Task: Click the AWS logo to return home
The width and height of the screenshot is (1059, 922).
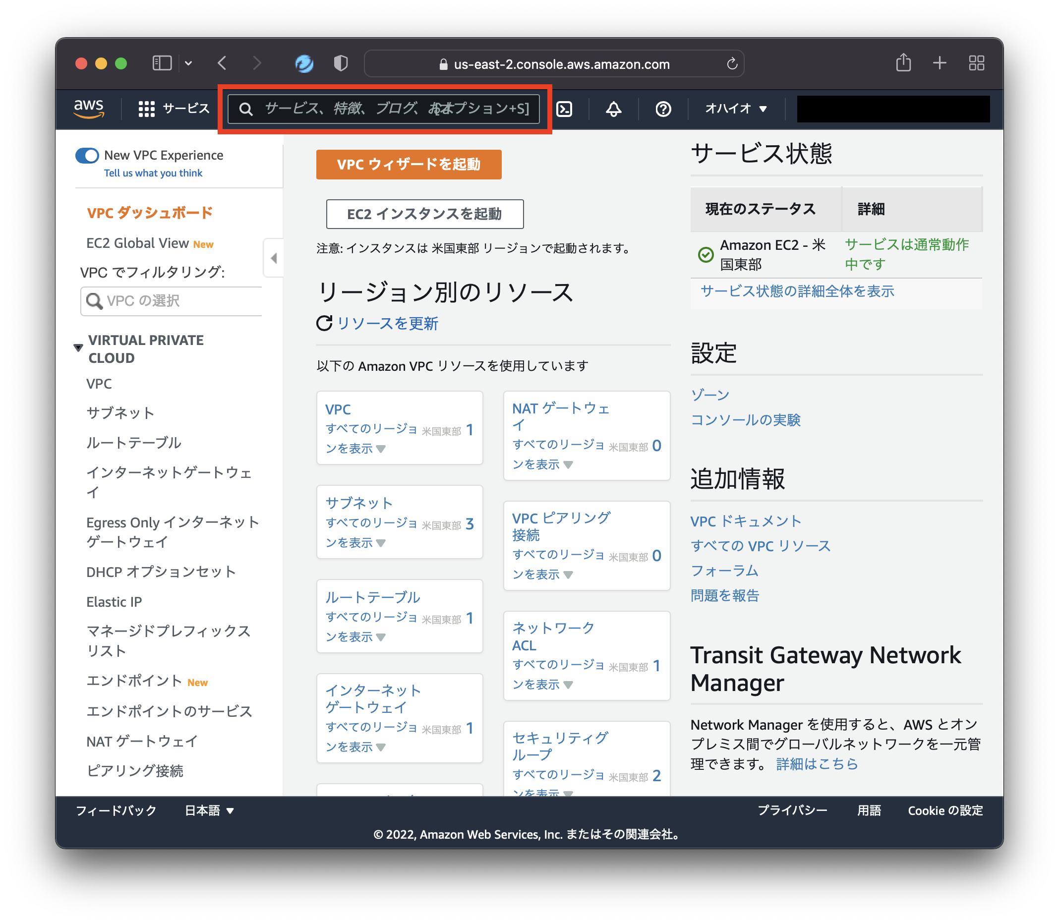Action: (89, 109)
